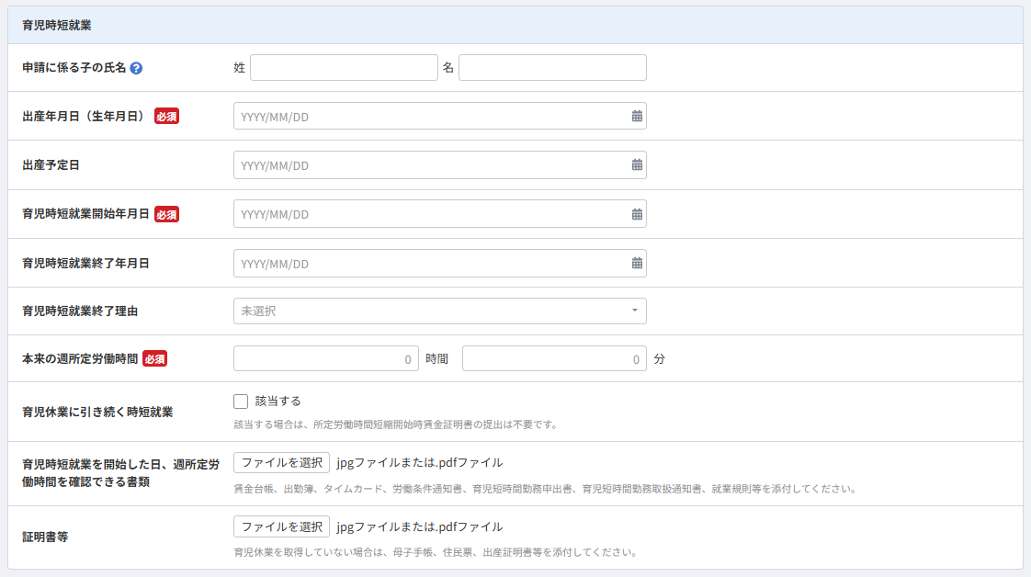Click the 分 minutes field for 週所定労働時間
This screenshot has height=577, width=1031.
click(553, 359)
